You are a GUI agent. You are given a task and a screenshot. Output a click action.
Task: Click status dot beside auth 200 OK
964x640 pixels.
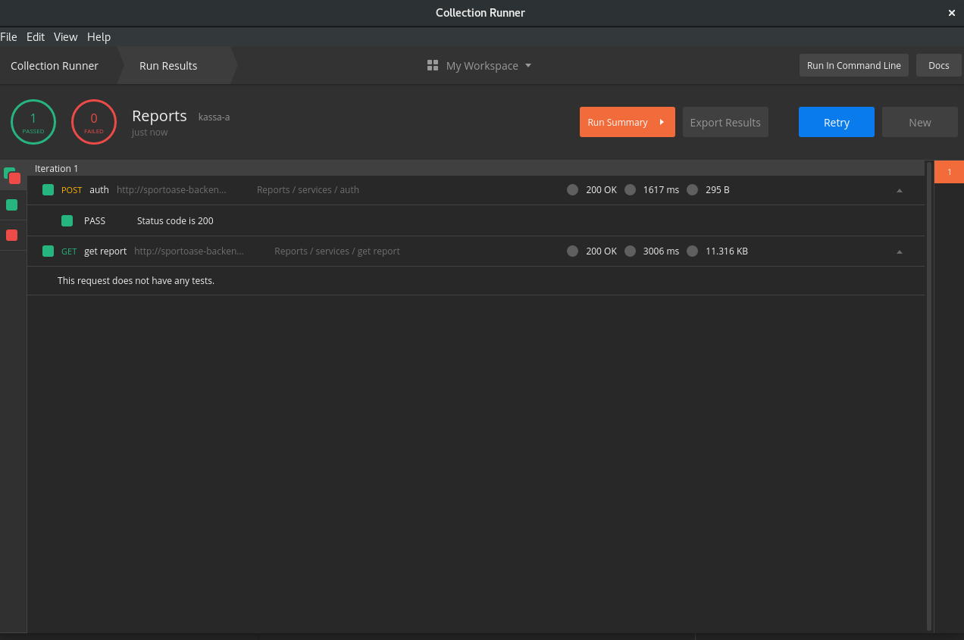click(x=572, y=189)
